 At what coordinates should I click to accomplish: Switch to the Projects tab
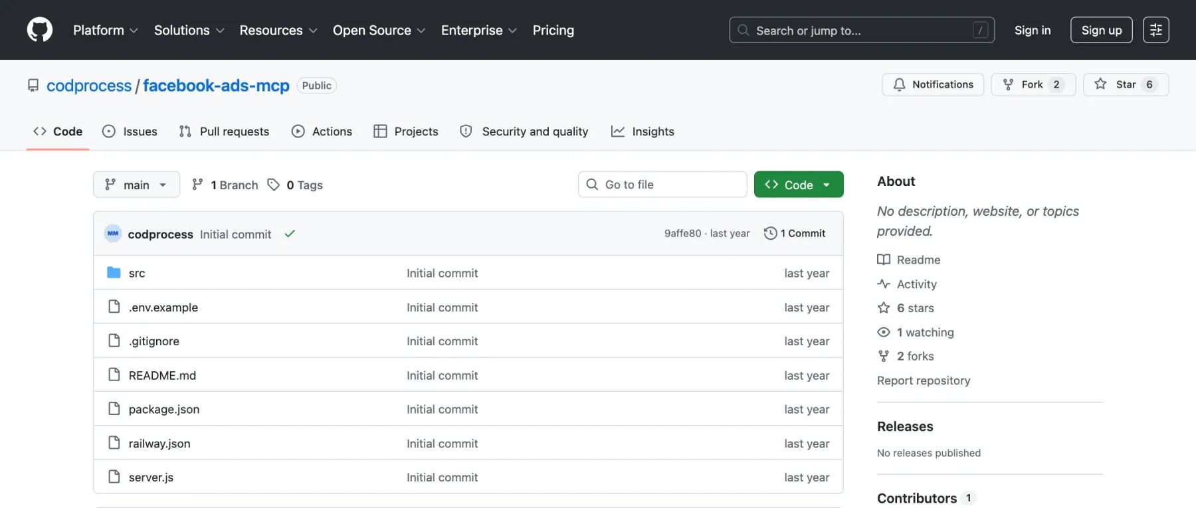tap(406, 131)
